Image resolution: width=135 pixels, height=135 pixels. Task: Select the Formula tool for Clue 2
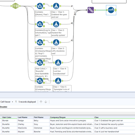pyautogui.click(x=56, y=24)
